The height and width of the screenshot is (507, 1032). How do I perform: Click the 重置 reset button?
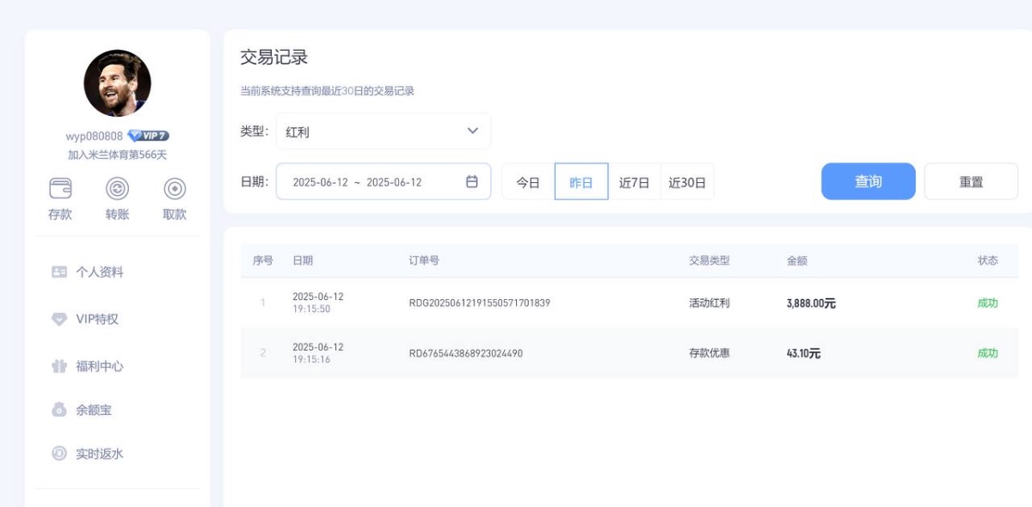[x=970, y=181]
